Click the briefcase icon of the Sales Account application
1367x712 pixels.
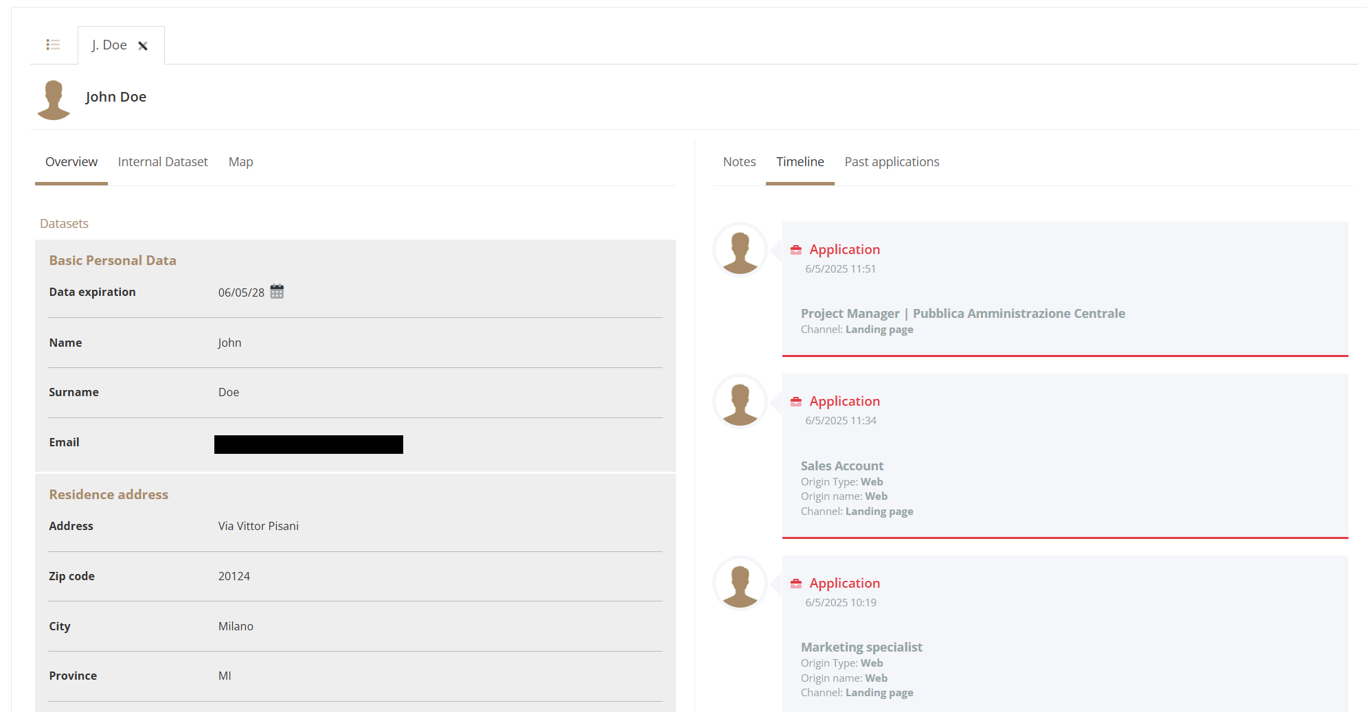pyautogui.click(x=796, y=402)
